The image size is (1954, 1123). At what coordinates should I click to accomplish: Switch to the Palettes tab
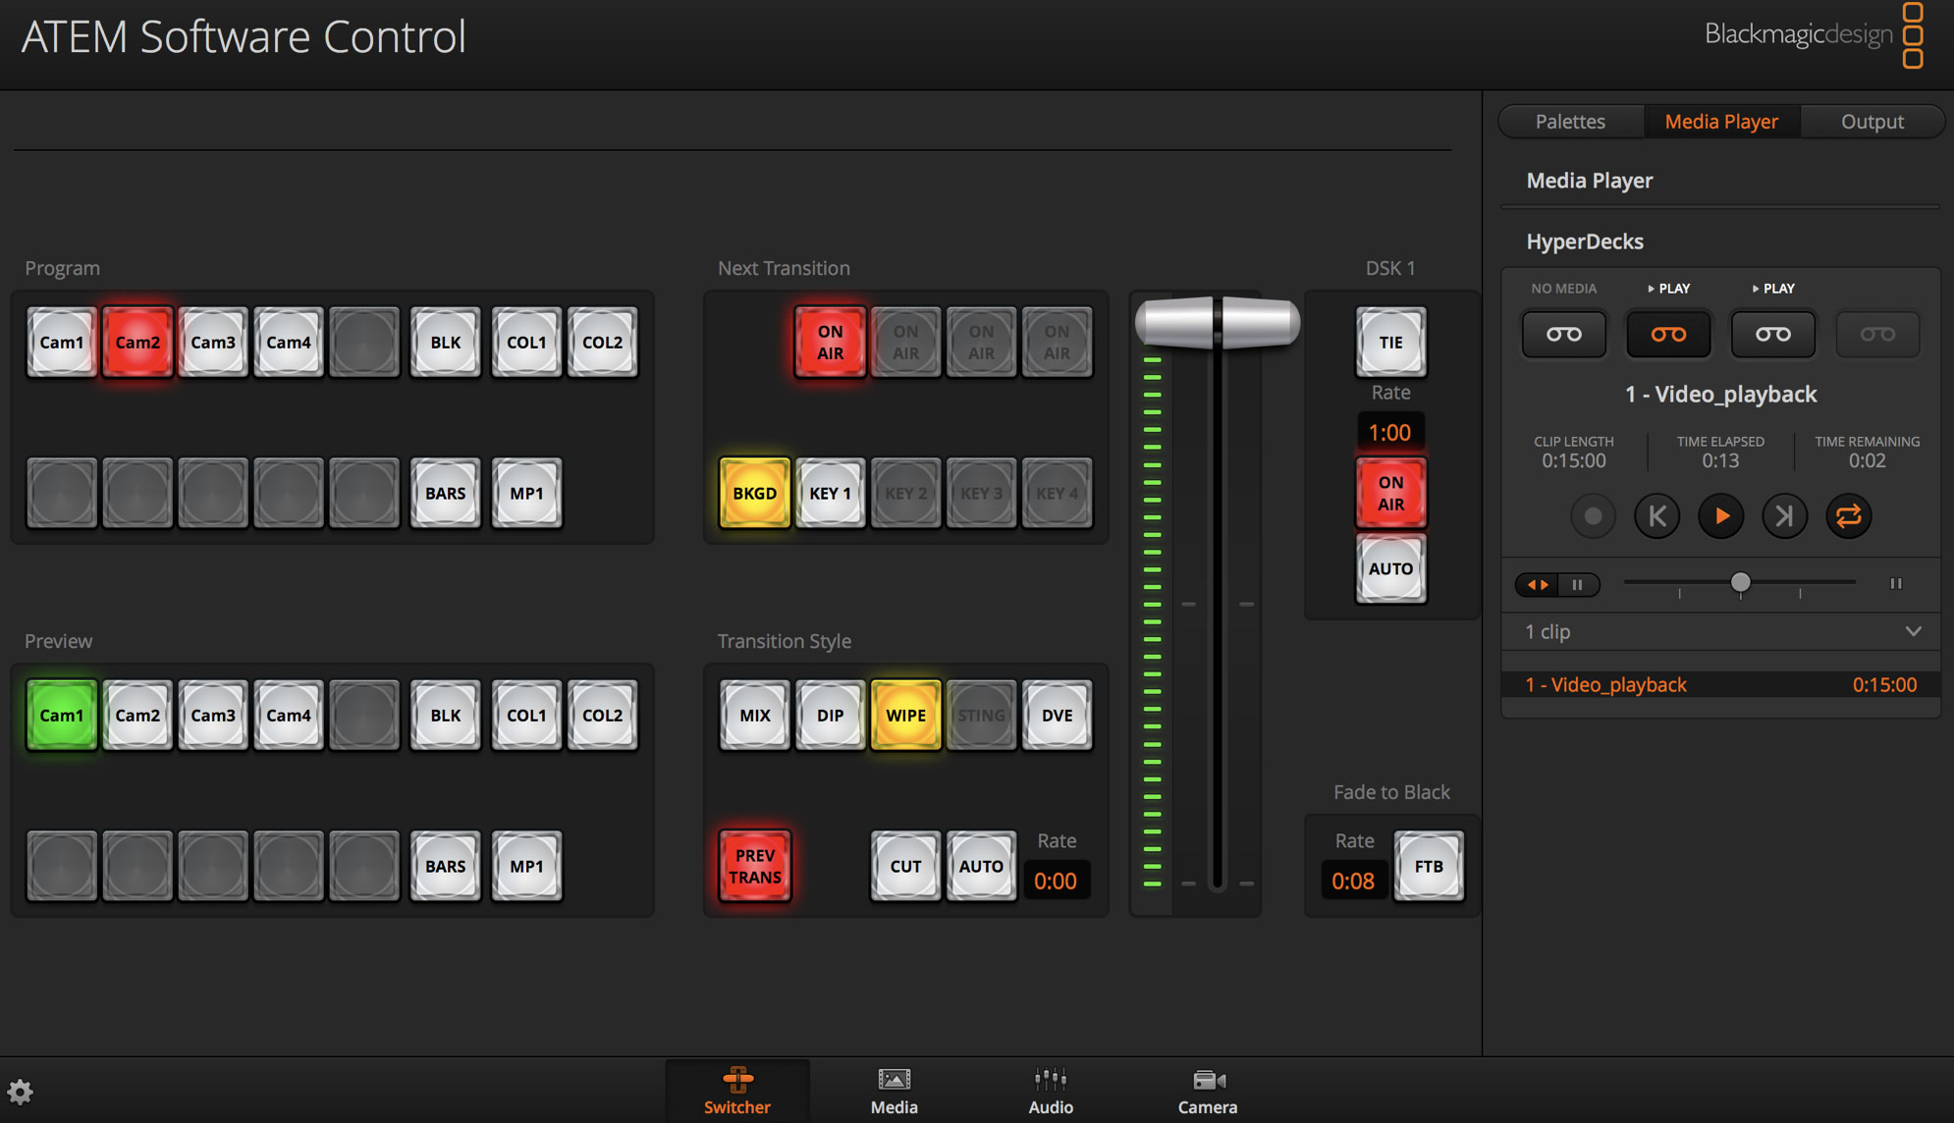1569,121
